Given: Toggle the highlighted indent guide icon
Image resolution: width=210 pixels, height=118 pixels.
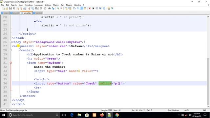Looking at the screenshot, I should tap(81, 9).
